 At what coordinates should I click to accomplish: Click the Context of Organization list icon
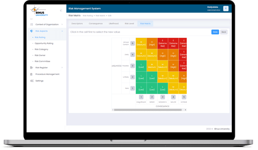coord(32,24)
